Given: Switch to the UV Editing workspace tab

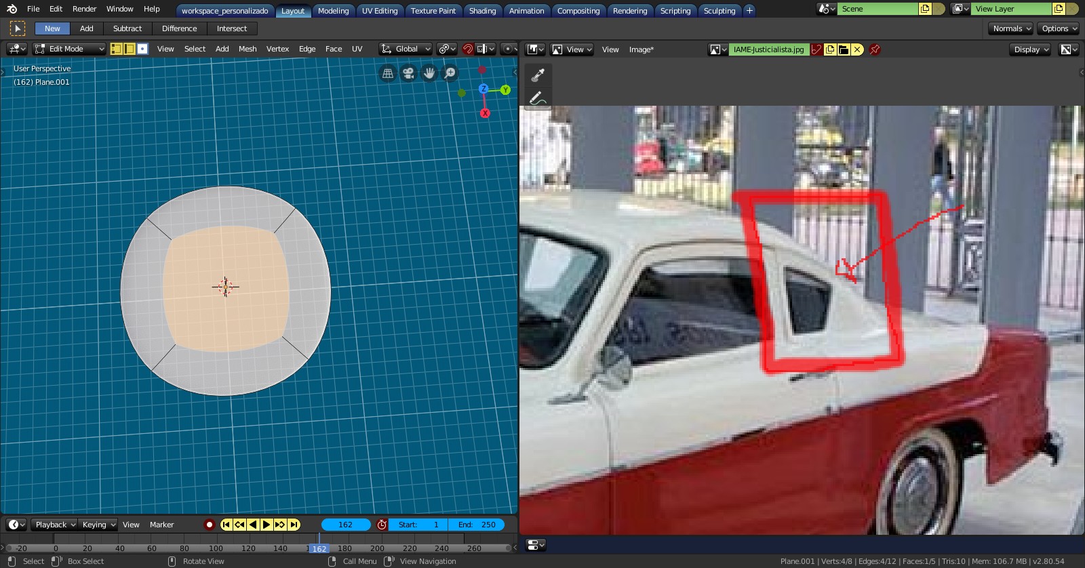Looking at the screenshot, I should [380, 11].
